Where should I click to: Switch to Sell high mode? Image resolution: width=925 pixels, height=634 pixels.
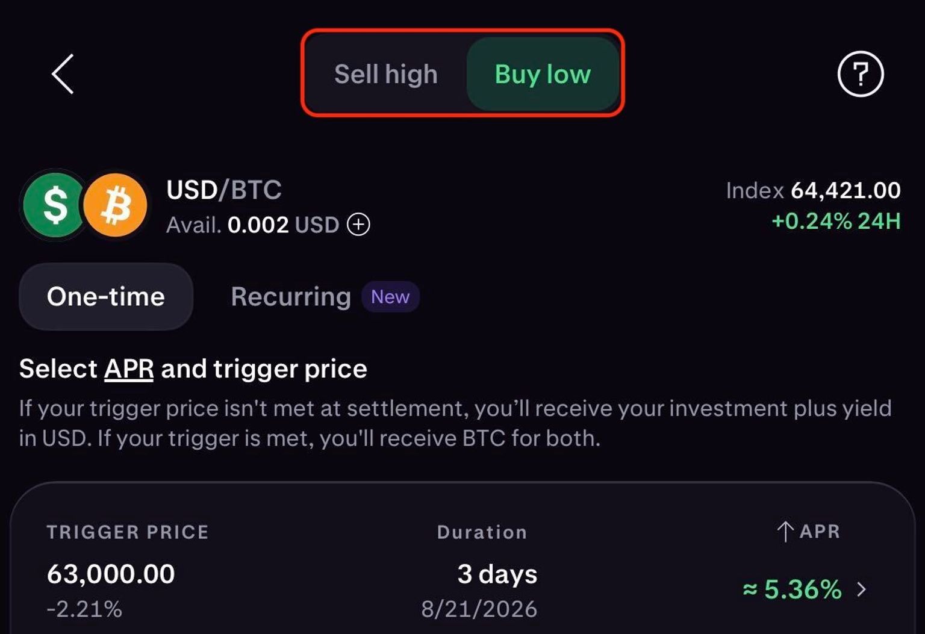(386, 74)
